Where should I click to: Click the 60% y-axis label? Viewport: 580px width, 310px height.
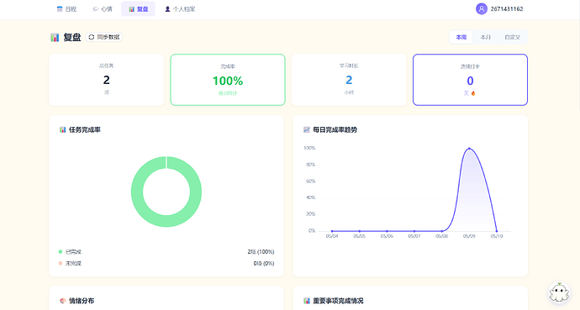(311, 181)
